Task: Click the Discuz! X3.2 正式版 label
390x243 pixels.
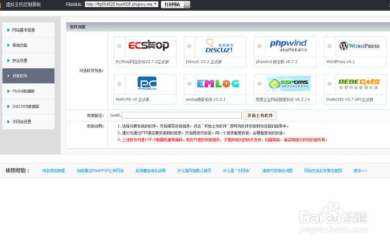Action: point(204,62)
